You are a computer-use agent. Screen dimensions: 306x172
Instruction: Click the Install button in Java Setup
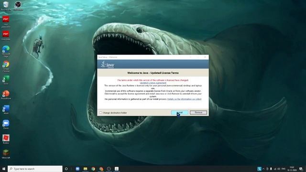click(180, 113)
